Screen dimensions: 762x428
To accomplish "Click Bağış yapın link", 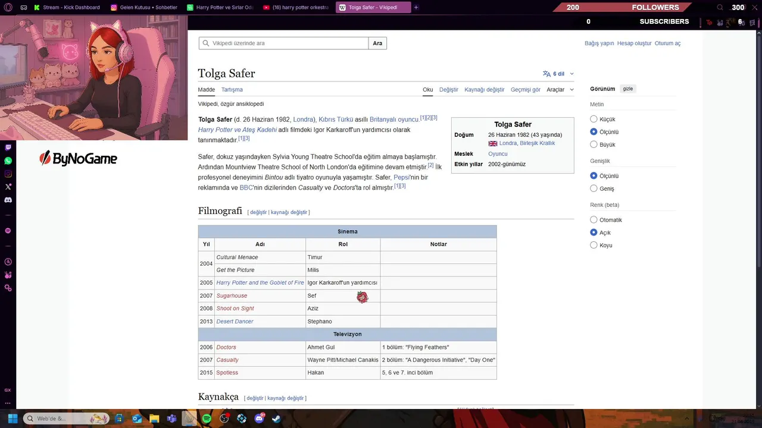I will (599, 43).
